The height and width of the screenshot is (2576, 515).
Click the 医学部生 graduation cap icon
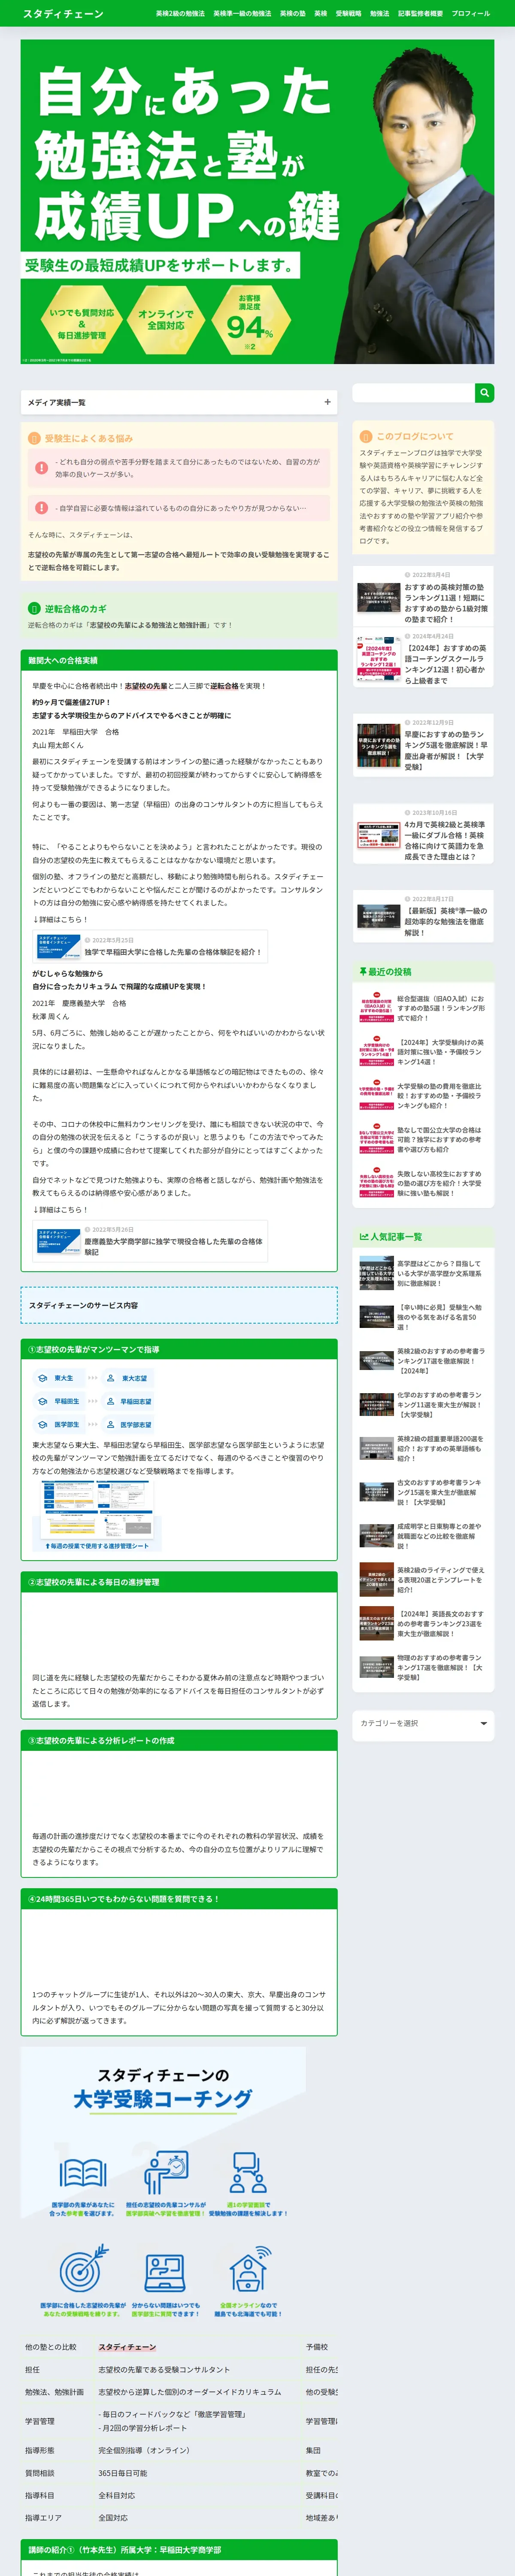click(42, 1424)
